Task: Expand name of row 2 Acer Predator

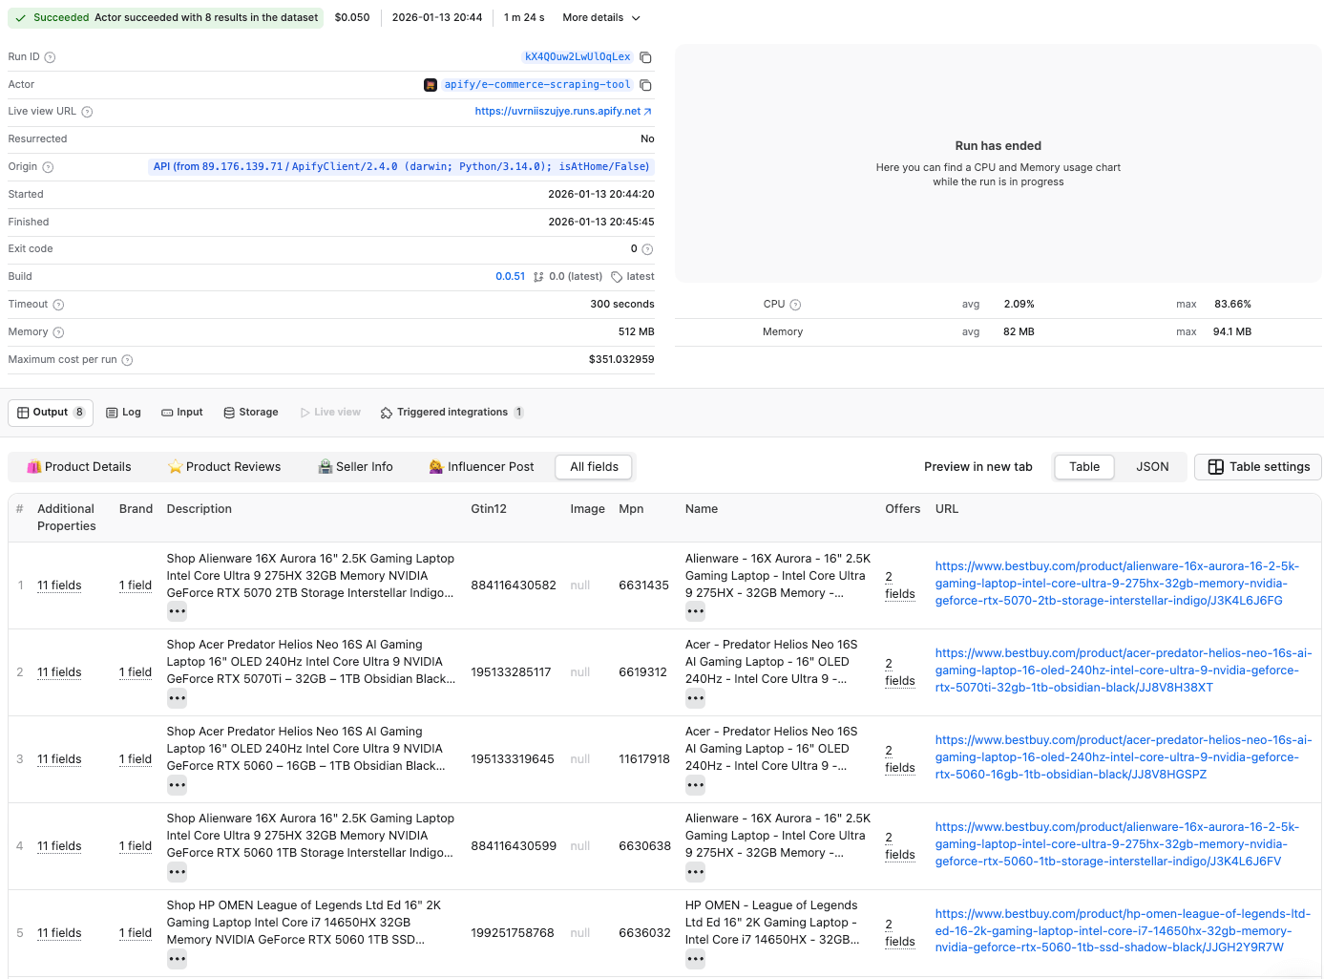Action: coord(696,698)
